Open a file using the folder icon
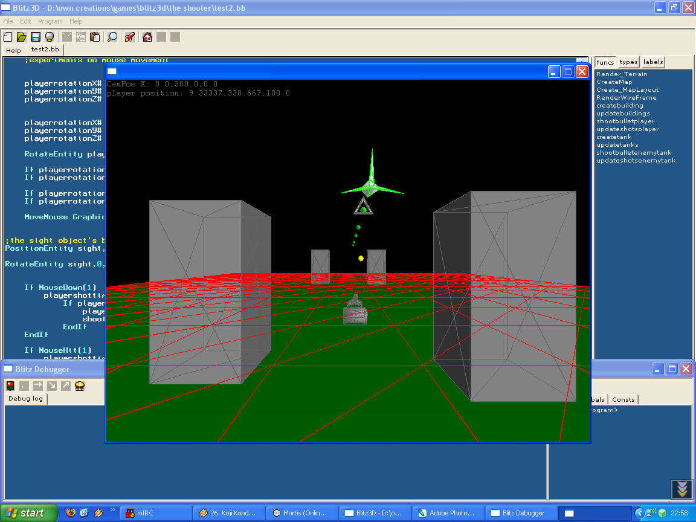696x522 pixels. click(22, 37)
